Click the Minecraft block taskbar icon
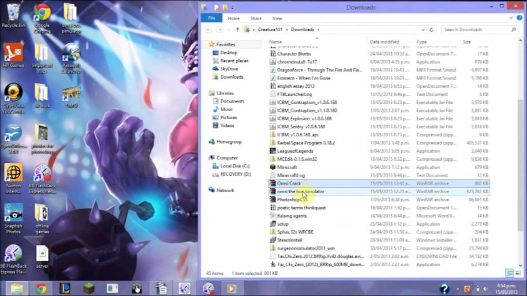527x296 pixels. click(x=89, y=289)
